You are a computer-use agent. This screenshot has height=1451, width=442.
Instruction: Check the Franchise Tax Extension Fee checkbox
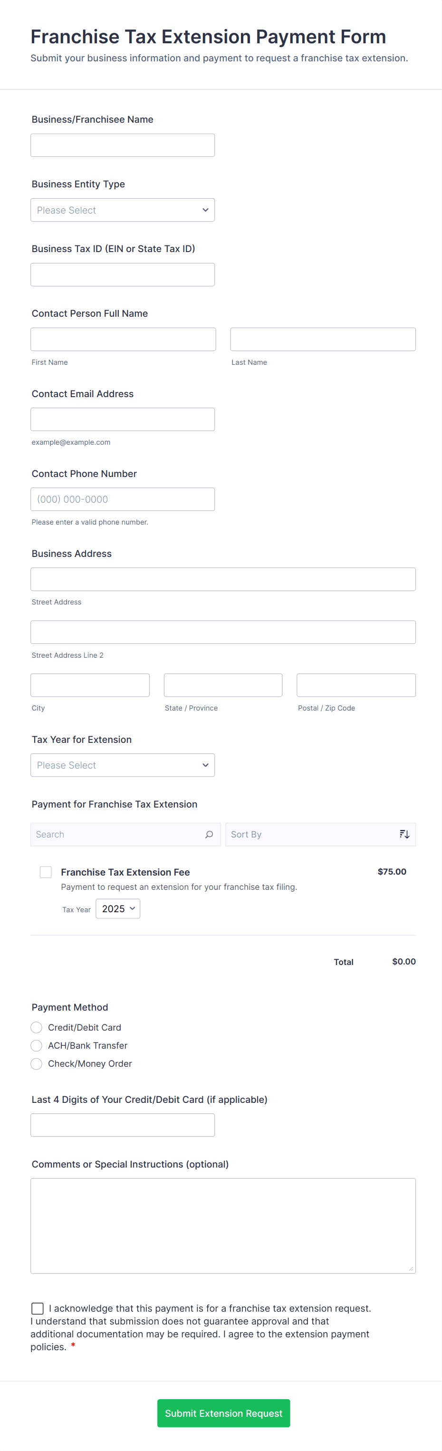pyautogui.click(x=46, y=872)
